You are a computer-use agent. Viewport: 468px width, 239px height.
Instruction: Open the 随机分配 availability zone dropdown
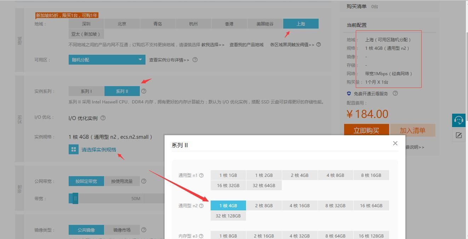107,60
